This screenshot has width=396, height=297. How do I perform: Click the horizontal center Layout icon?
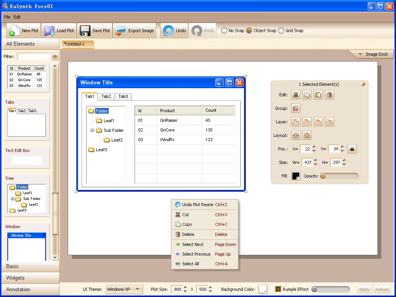tap(295, 135)
